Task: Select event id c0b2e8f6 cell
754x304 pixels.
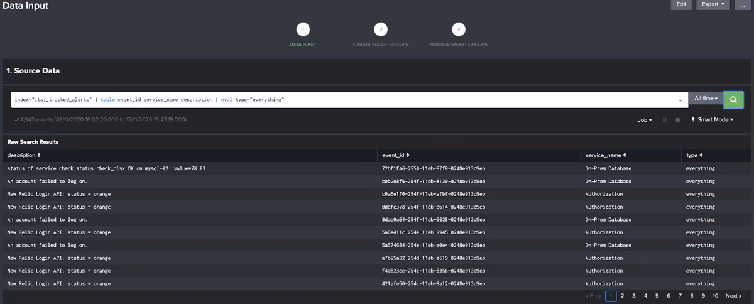Action: click(x=433, y=181)
